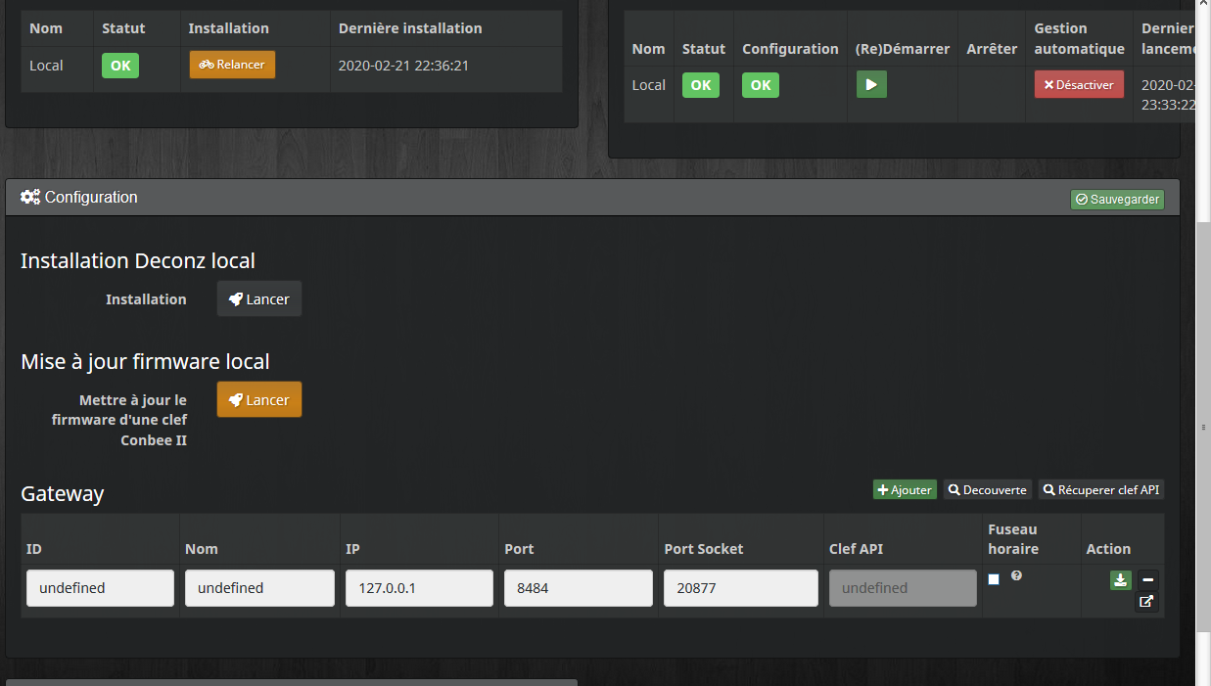1211x686 pixels.
Task: Click the greyed Clef API field
Action: coord(903,588)
